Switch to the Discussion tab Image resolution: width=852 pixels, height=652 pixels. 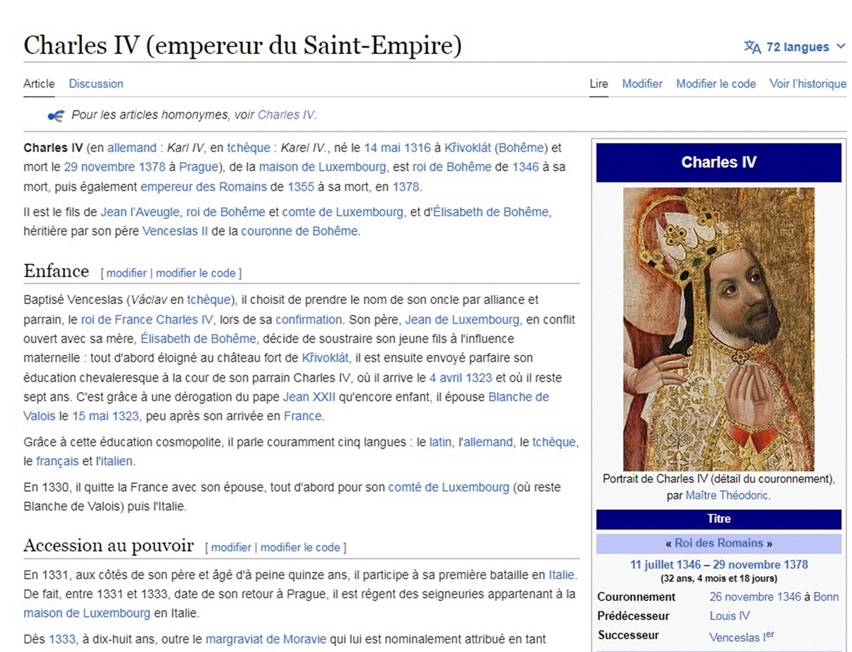click(x=96, y=84)
